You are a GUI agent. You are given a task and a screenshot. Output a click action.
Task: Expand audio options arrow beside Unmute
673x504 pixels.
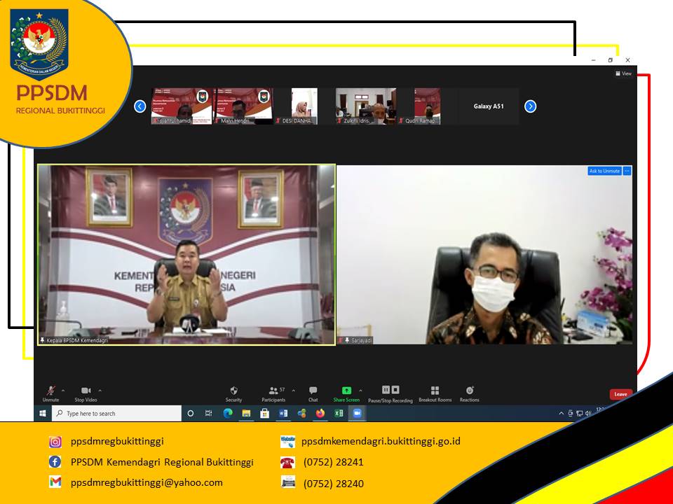(63, 391)
